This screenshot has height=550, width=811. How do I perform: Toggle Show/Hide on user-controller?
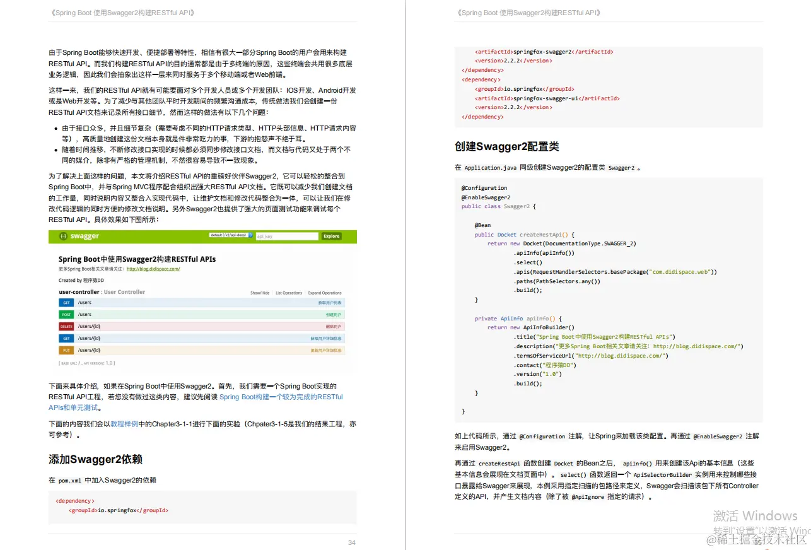(x=260, y=293)
